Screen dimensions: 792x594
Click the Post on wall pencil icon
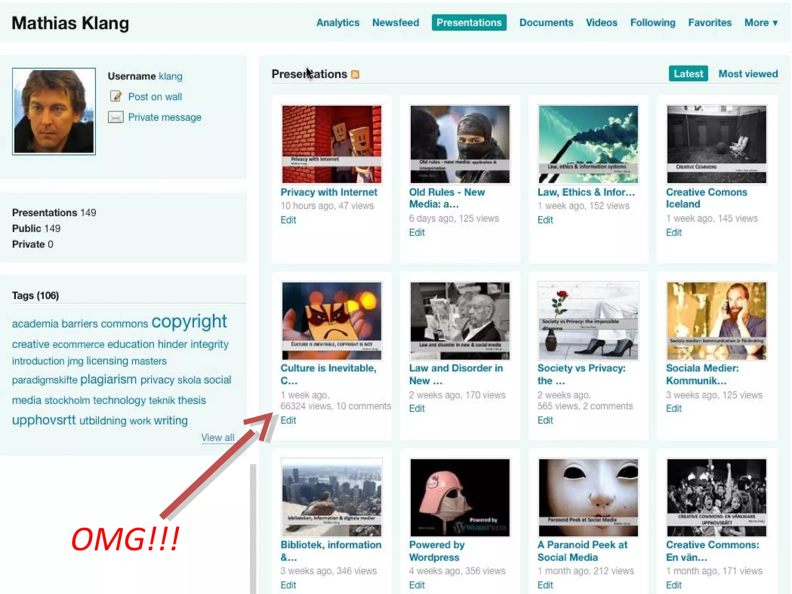pos(116,96)
